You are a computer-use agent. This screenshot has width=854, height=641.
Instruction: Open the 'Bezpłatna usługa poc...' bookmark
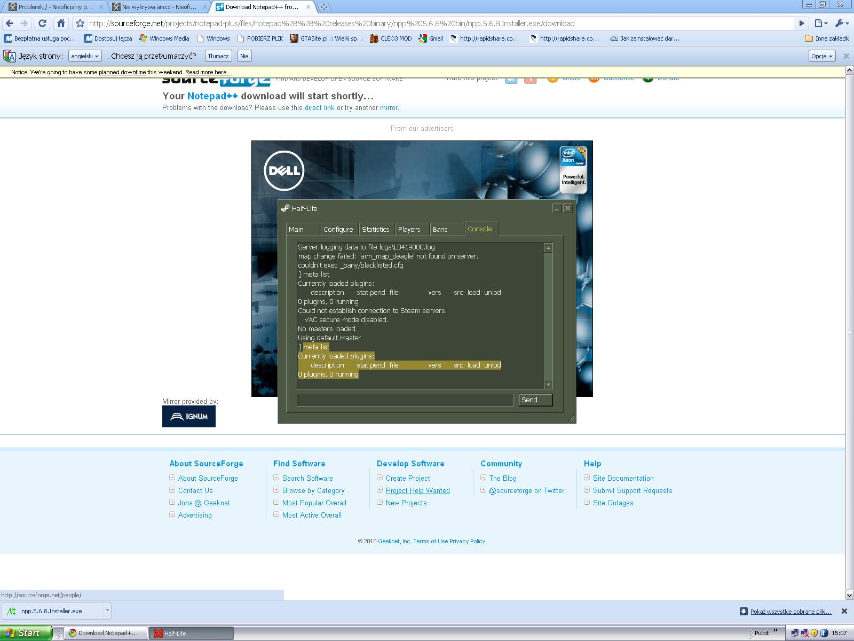point(41,38)
